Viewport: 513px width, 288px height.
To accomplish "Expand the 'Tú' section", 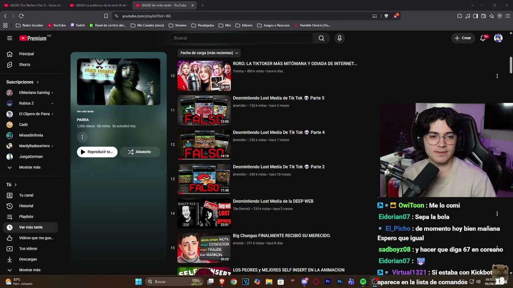I will [12, 185].
